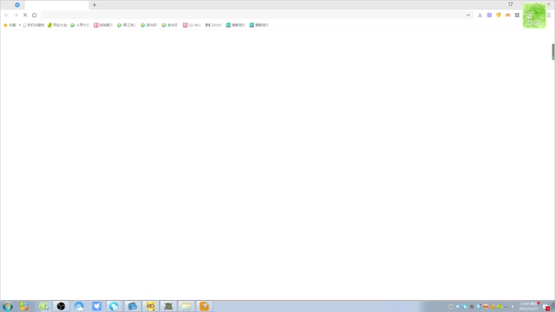Open the Windows Start menu orb
Image resolution: width=555 pixels, height=312 pixels.
point(8,306)
